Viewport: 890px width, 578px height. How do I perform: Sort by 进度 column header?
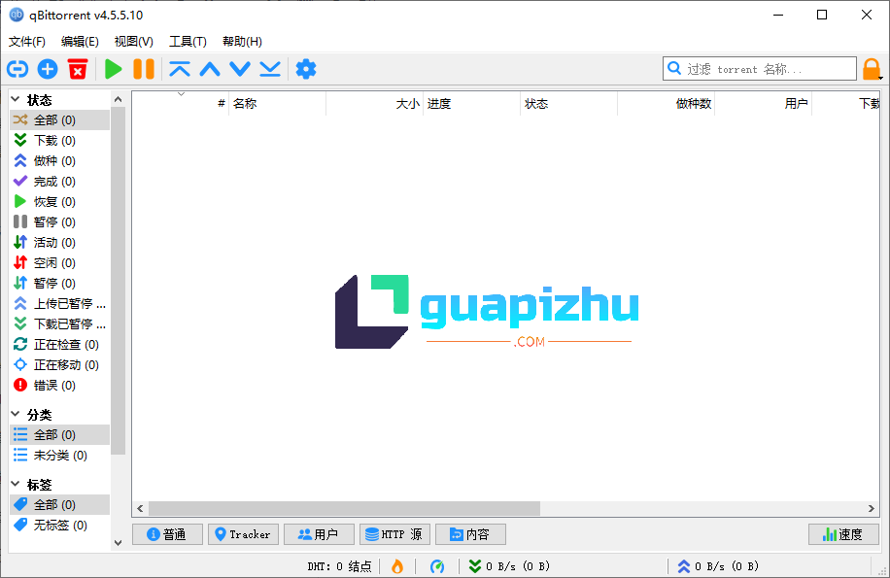[471, 103]
